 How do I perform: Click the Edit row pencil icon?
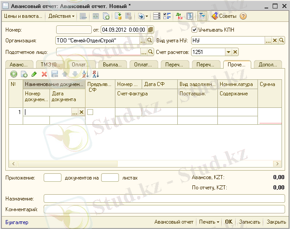coord(34,74)
